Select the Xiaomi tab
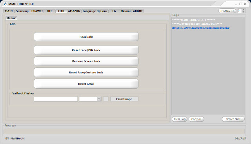Screen dimensions: 251x144 pos(125,11)
